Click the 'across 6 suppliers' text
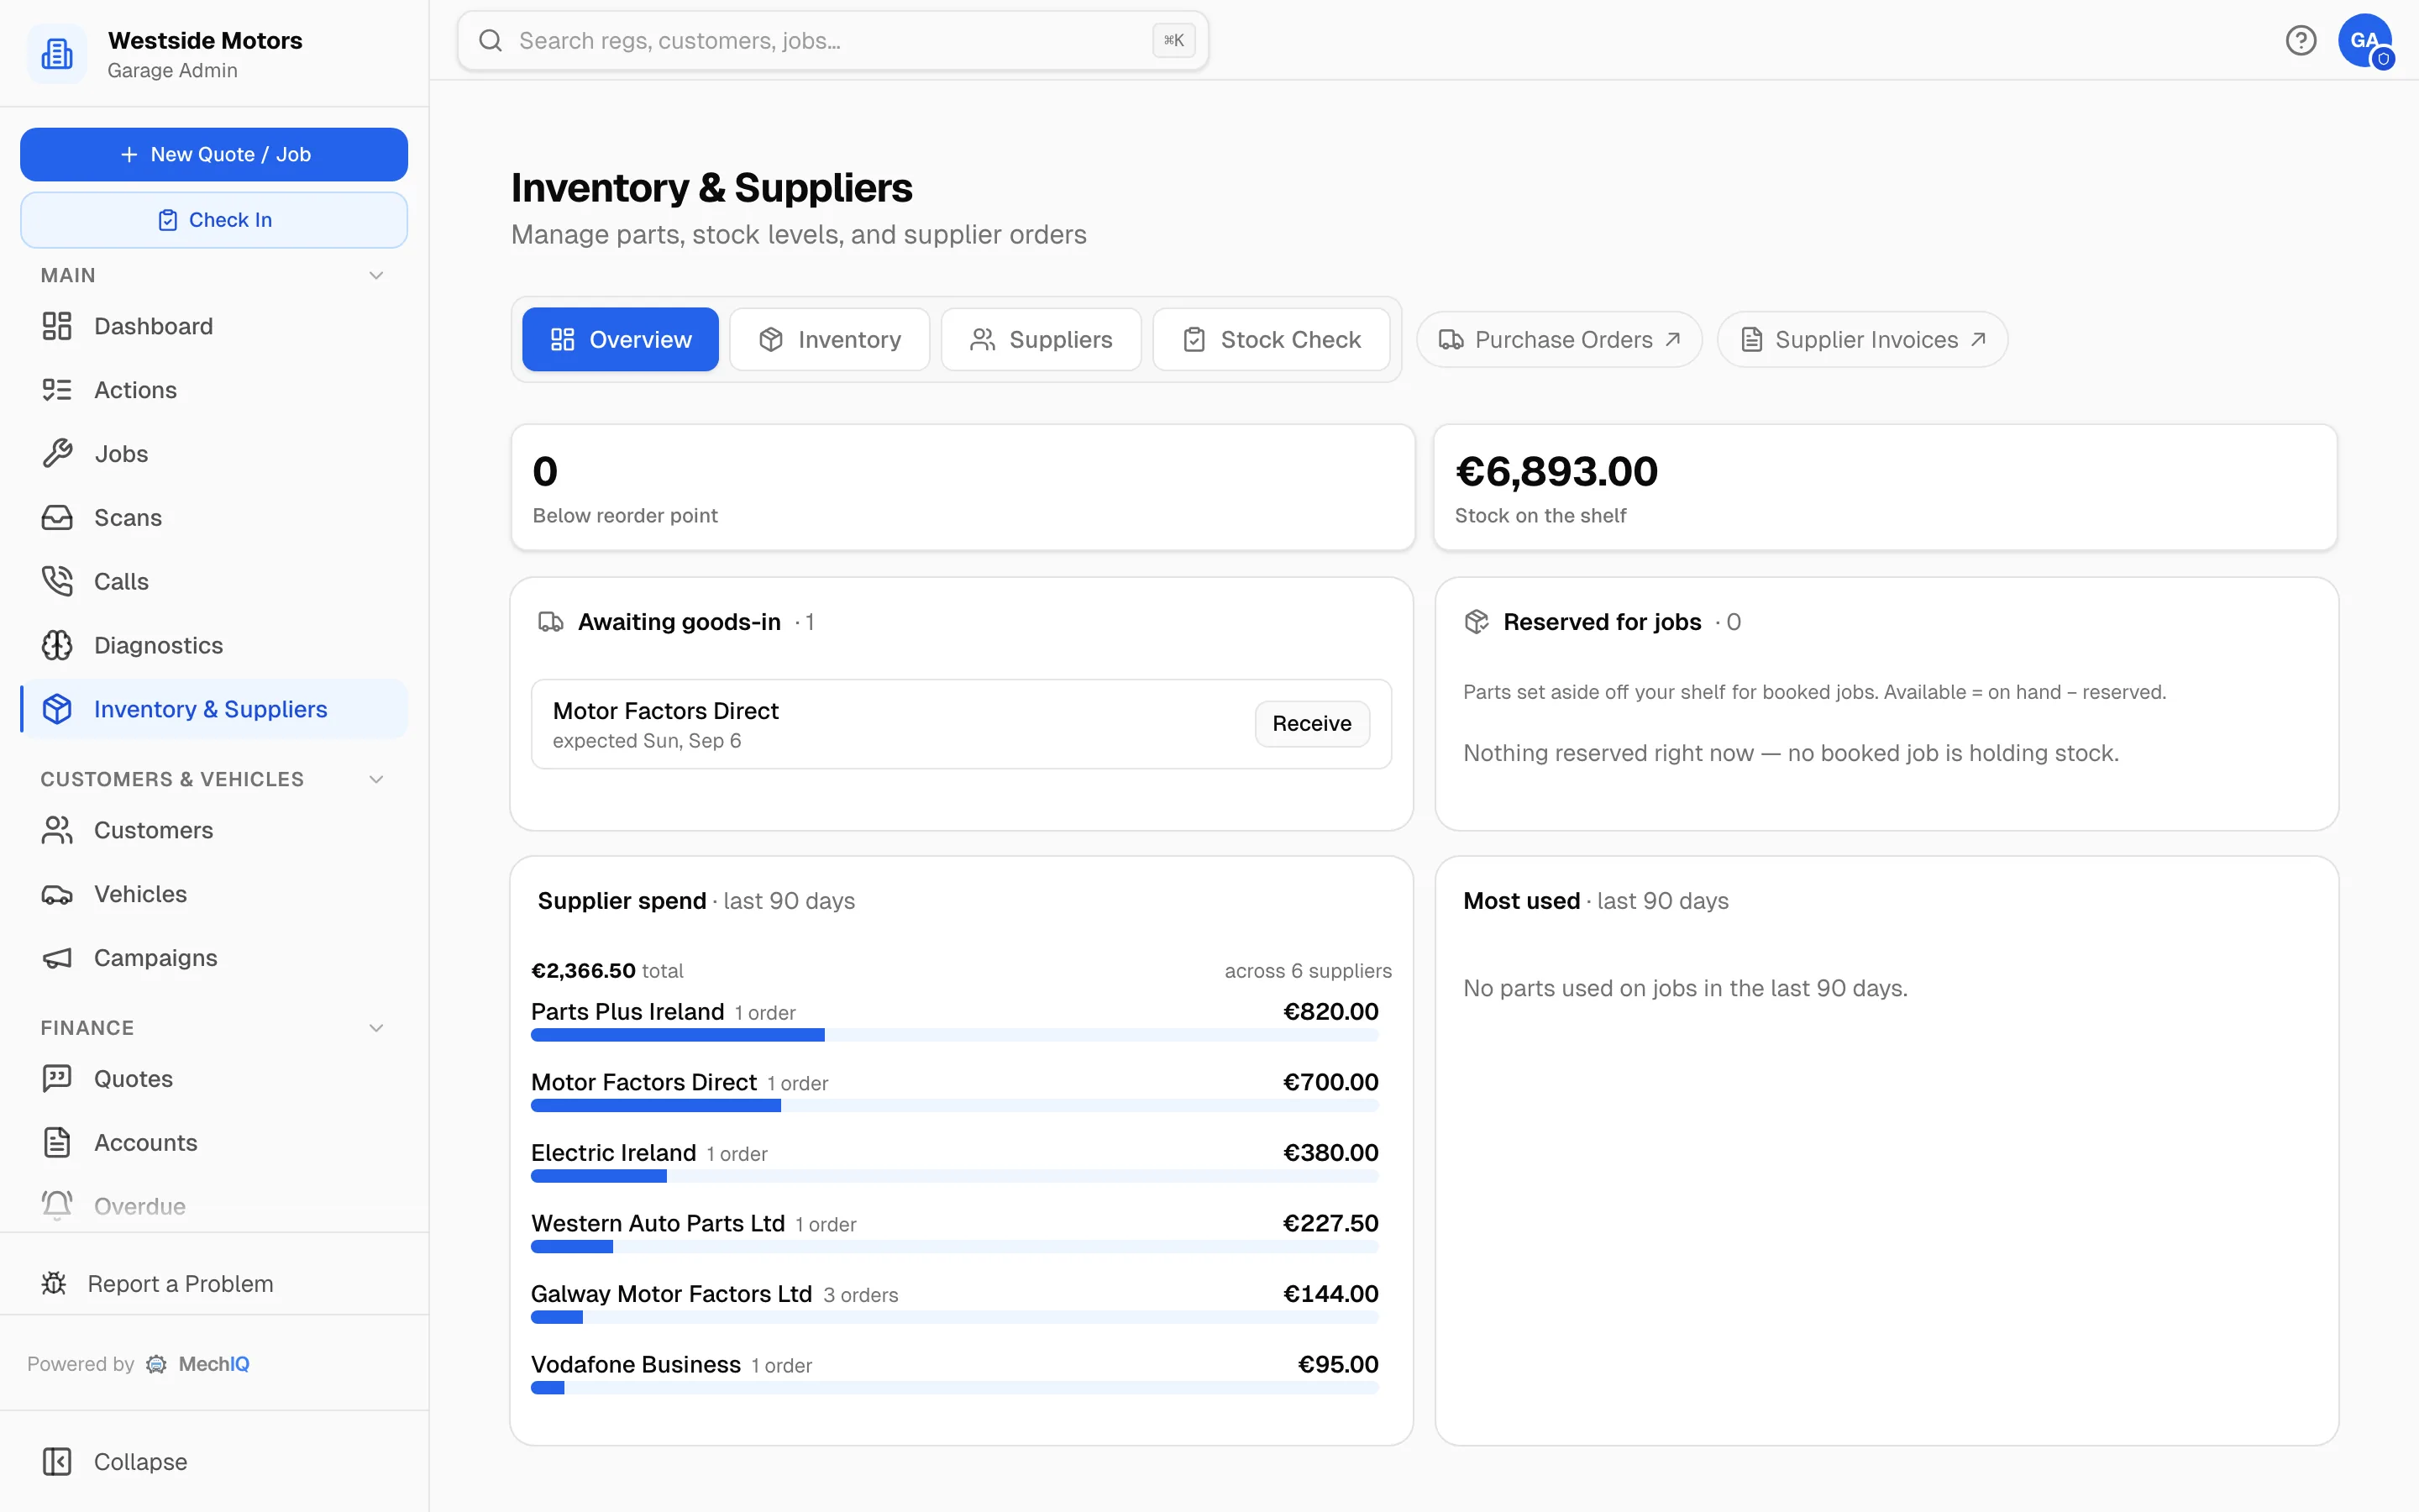This screenshot has height=1512, width=2419. [x=1308, y=970]
